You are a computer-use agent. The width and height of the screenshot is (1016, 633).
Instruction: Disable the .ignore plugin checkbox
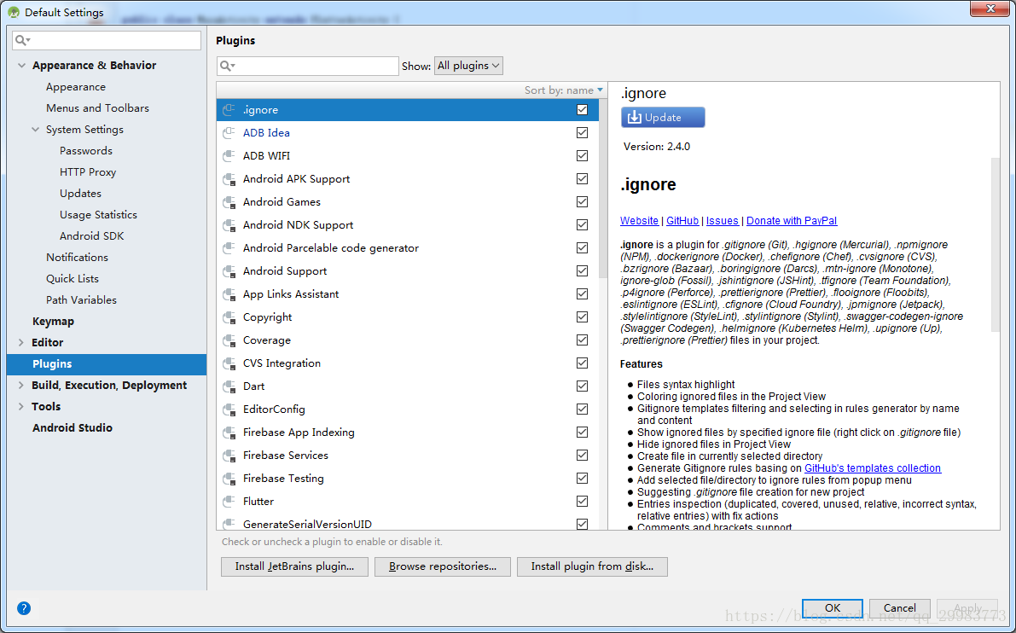coord(582,109)
